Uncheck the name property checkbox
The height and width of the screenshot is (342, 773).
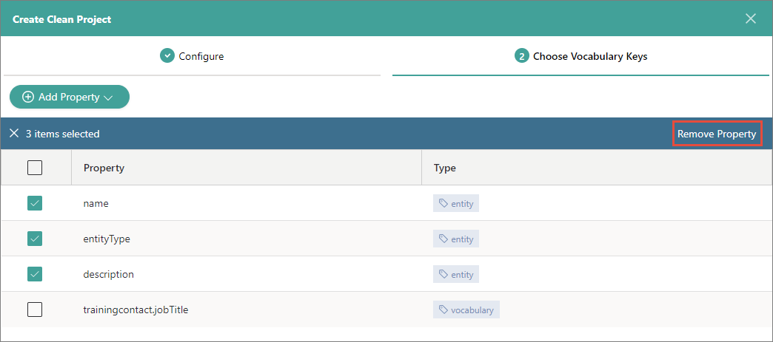[35, 203]
